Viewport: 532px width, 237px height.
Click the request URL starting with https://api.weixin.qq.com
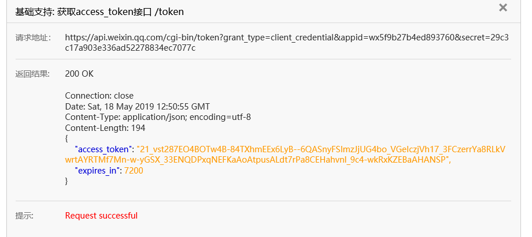(x=286, y=37)
